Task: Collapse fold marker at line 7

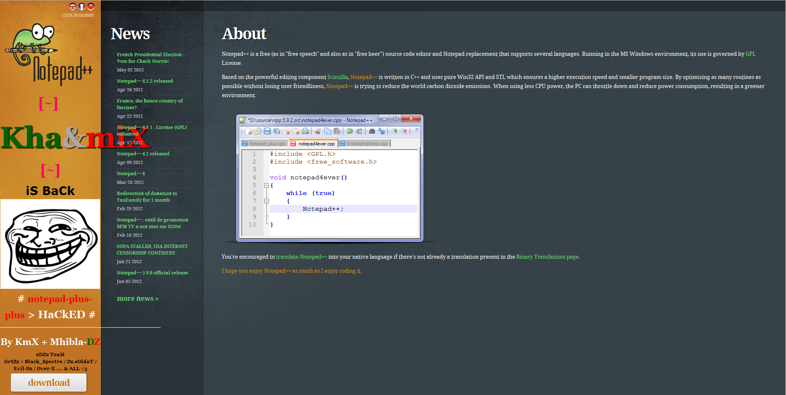Action: (x=266, y=201)
